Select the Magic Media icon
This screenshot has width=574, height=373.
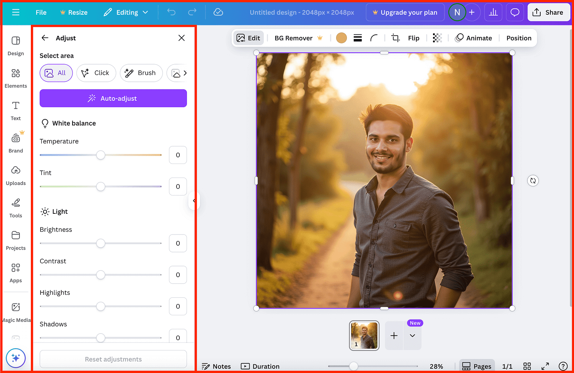[16, 307]
